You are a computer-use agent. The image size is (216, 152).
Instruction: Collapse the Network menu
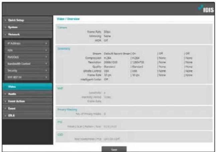[27, 34]
